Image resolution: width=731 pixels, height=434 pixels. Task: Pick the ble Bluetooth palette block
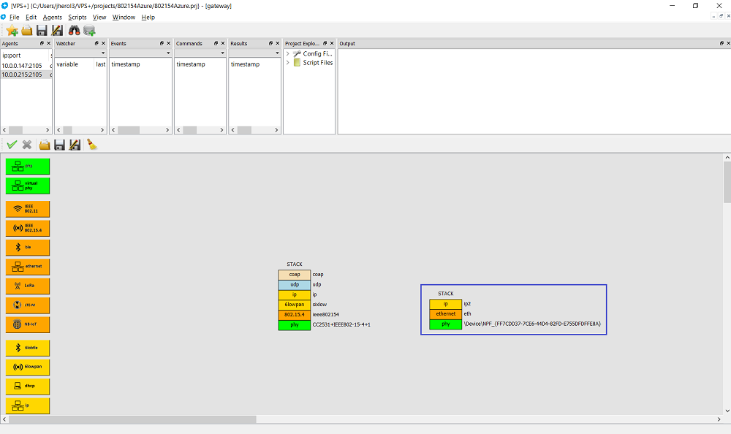click(28, 248)
